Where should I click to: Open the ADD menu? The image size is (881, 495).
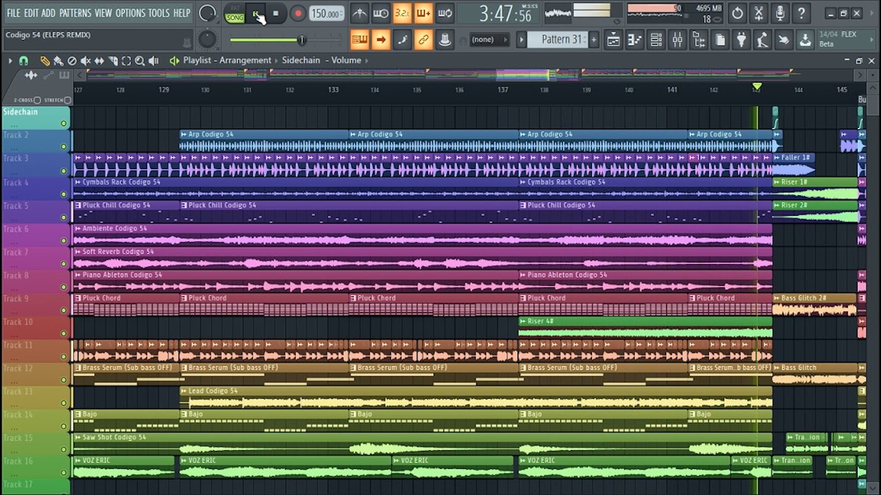click(48, 13)
